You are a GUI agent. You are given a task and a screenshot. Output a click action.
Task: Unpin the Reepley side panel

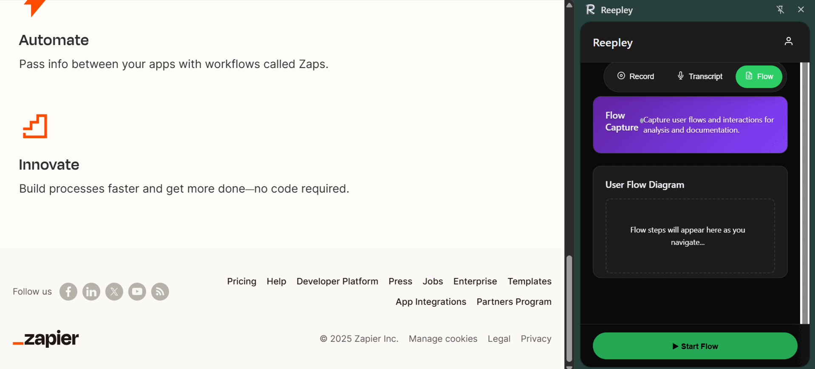click(780, 9)
